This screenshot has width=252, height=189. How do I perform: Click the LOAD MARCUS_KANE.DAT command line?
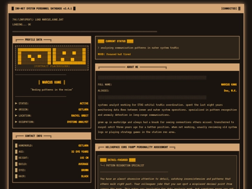click(38, 20)
